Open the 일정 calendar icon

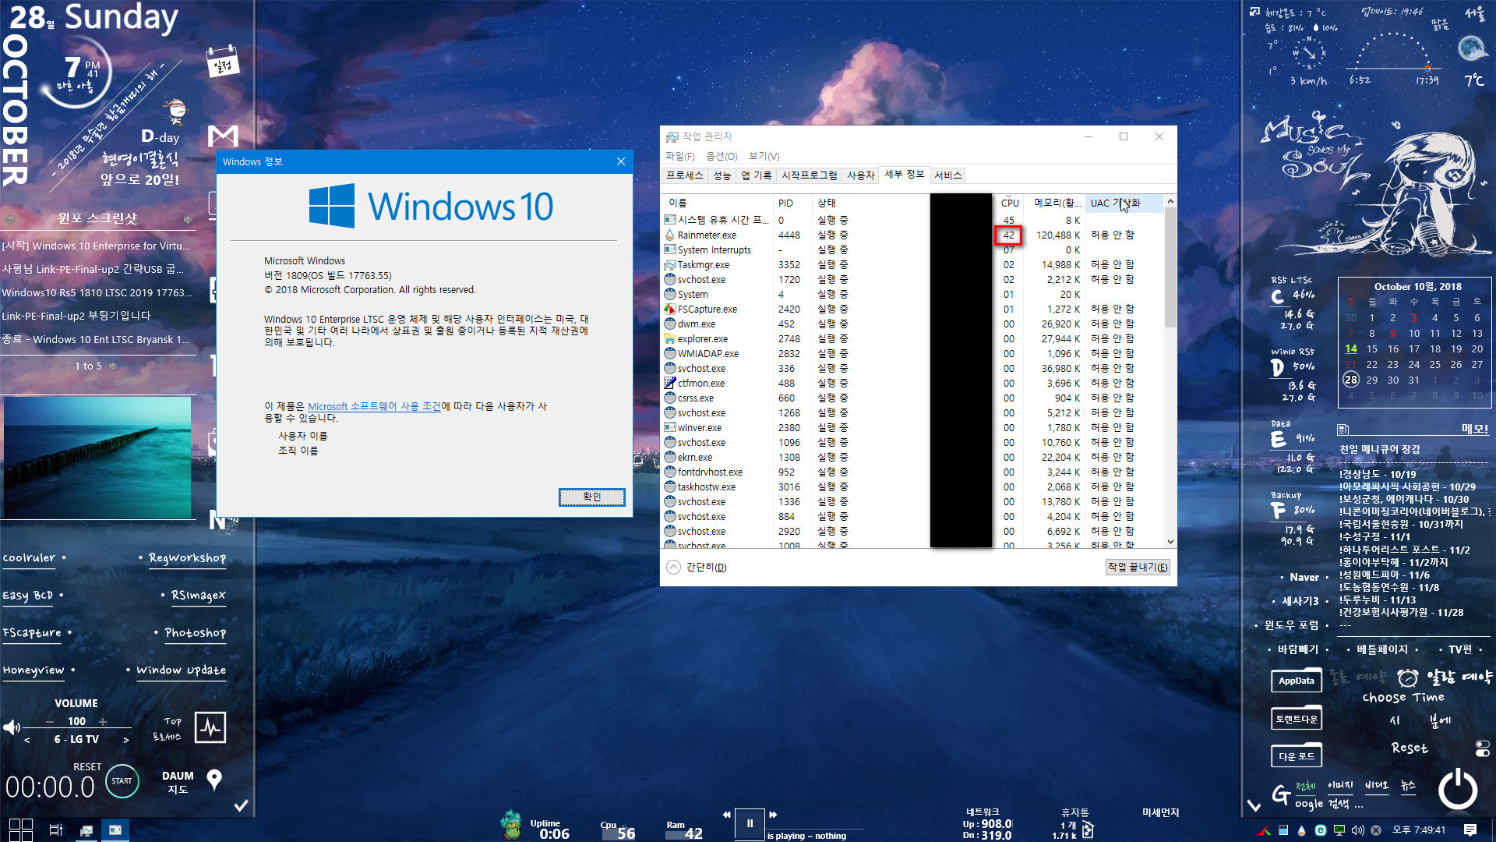[223, 62]
